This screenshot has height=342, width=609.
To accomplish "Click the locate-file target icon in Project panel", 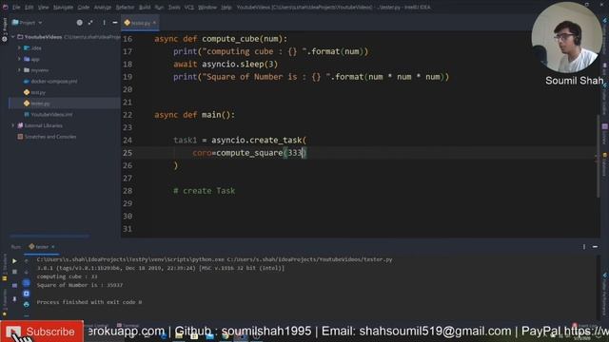I will coord(80,23).
